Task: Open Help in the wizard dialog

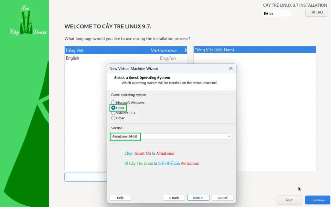Action: click(120, 198)
